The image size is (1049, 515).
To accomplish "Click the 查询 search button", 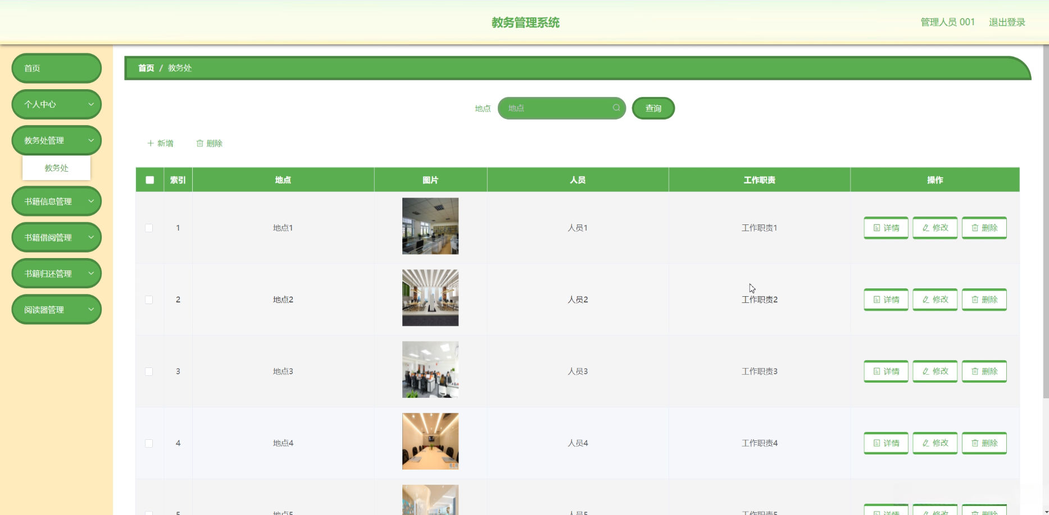I will tap(653, 108).
